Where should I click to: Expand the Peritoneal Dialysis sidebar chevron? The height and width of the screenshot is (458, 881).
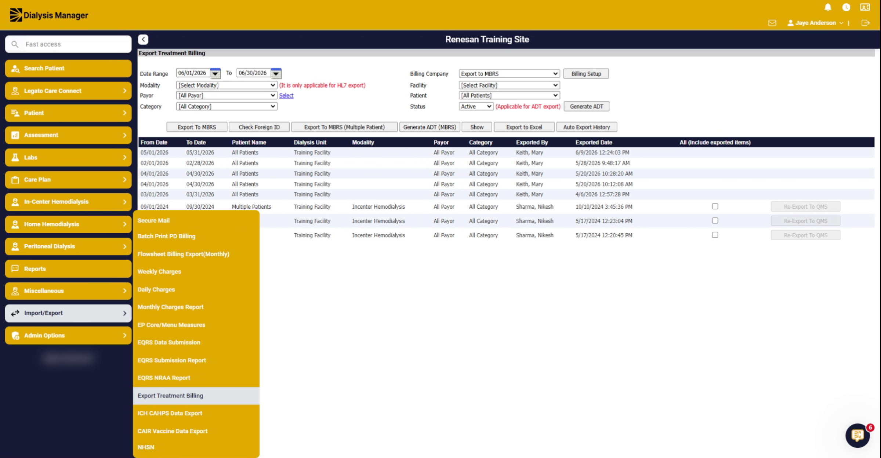(x=124, y=246)
